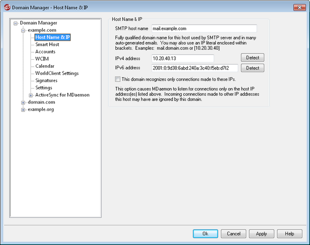Click the MDaemon app icon in title bar
The width and height of the screenshot is (310, 245).
pyautogui.click(x=7, y=7)
